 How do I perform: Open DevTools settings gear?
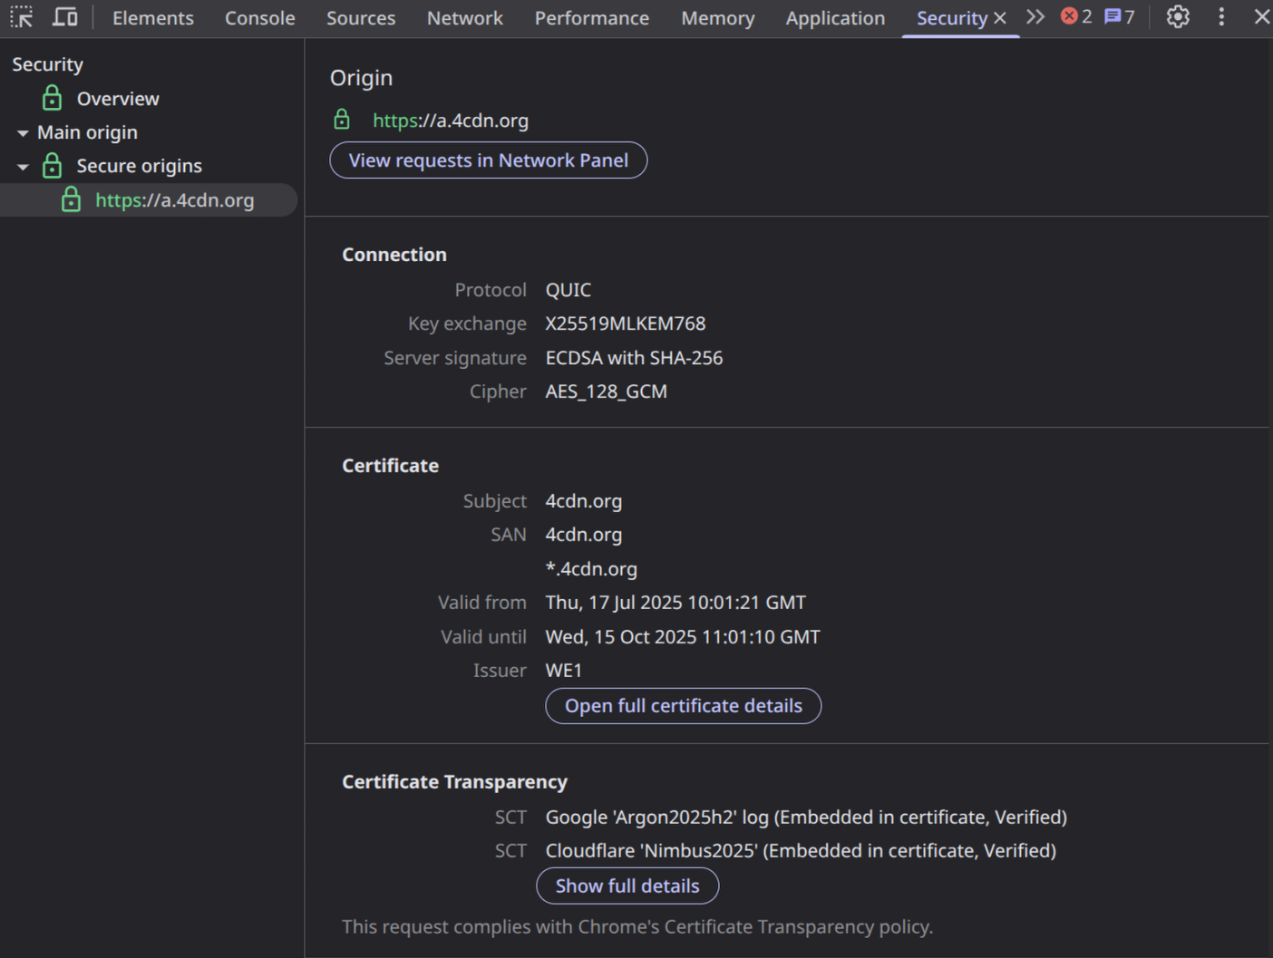pos(1178,17)
